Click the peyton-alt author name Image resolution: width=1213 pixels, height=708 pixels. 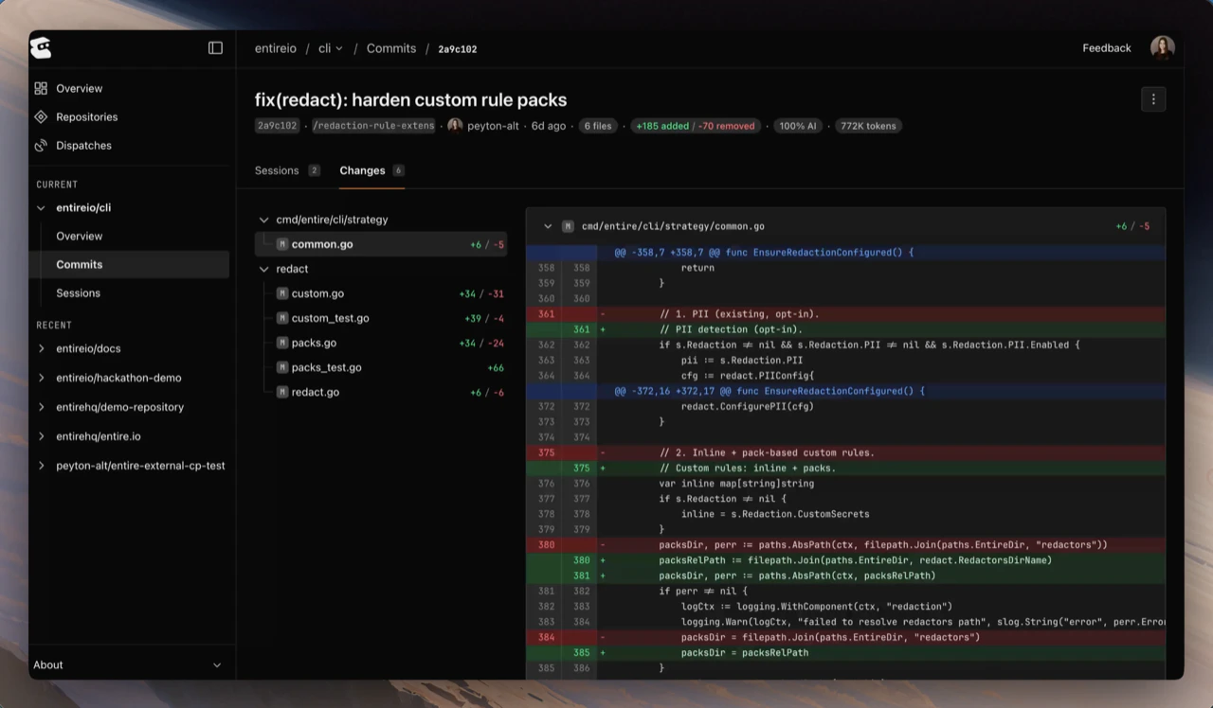[x=493, y=126]
